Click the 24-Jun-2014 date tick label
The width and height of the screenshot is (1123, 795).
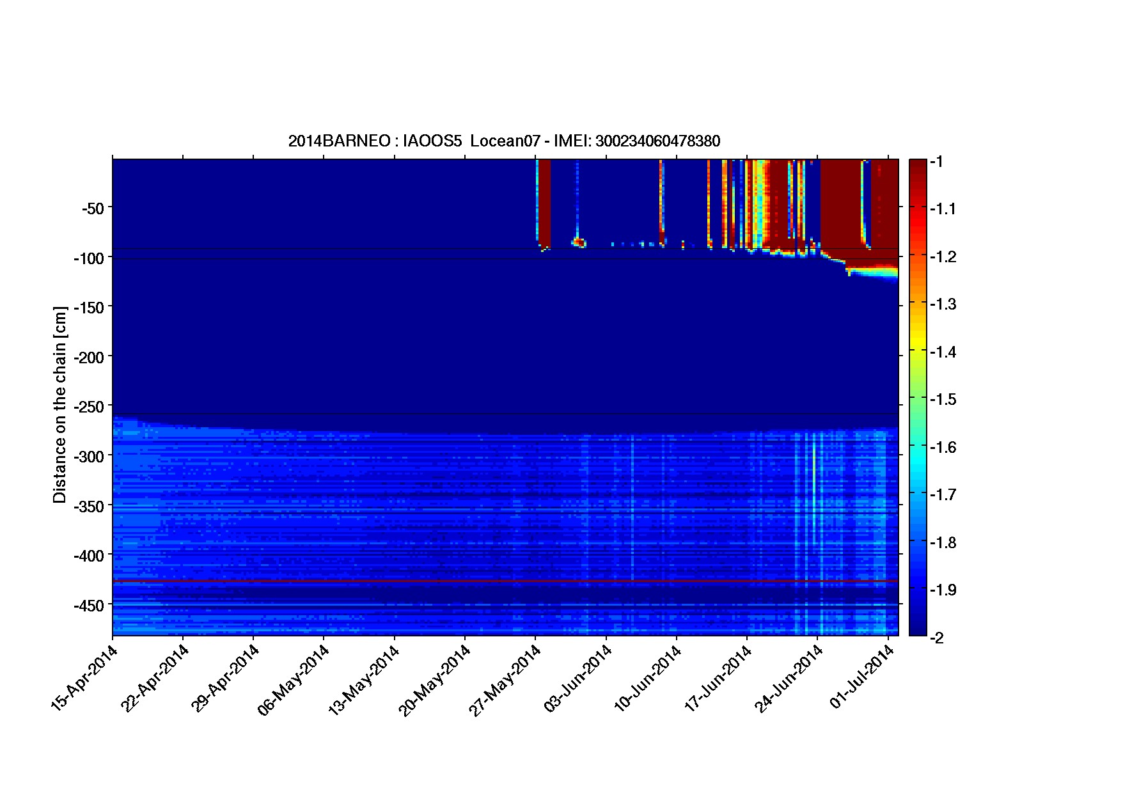click(789, 679)
